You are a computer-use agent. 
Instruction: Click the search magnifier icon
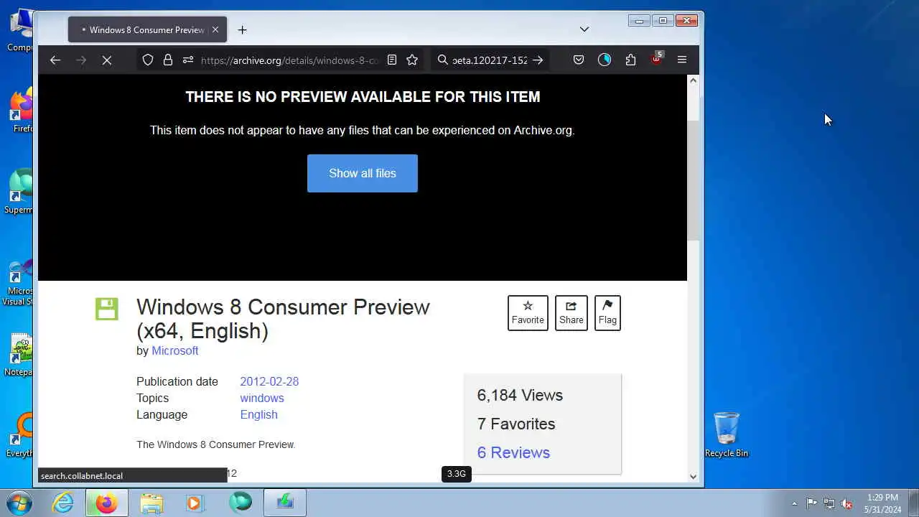(x=443, y=60)
